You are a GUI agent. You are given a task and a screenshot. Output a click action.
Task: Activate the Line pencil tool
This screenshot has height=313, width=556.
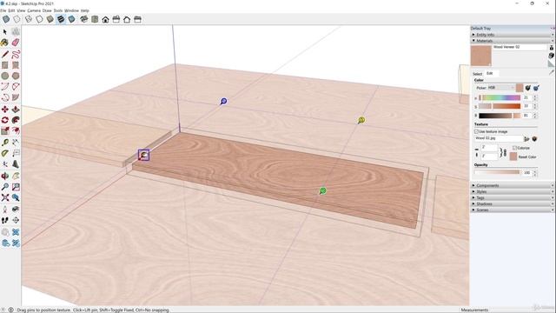pyautogui.click(x=4, y=54)
